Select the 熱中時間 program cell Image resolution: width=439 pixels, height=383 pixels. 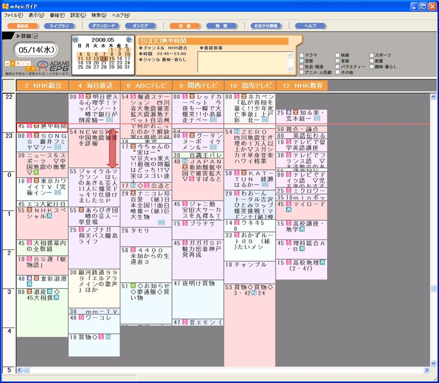(42, 127)
